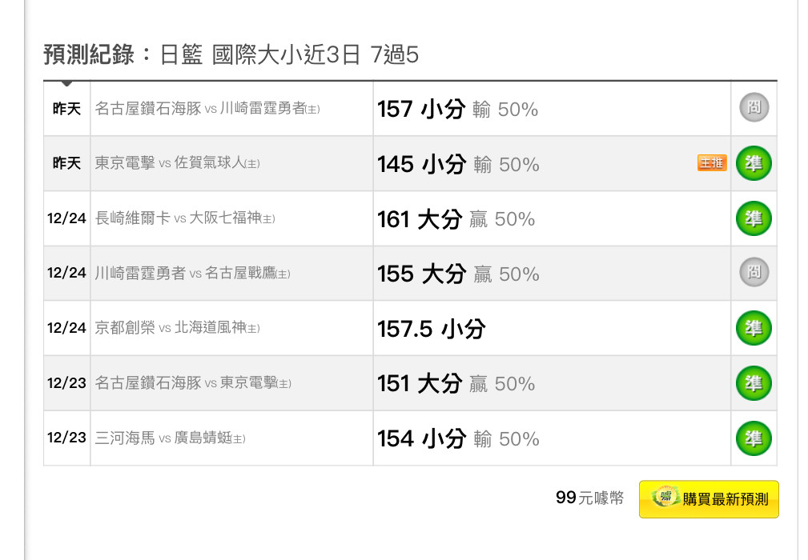Open matchup 東京電擊 vs 佐賀氣球人
This screenshot has height=560, width=808.
[177, 163]
